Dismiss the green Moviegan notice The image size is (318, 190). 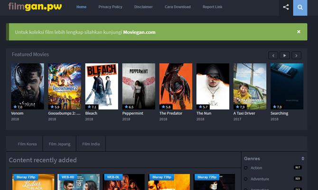(299, 32)
